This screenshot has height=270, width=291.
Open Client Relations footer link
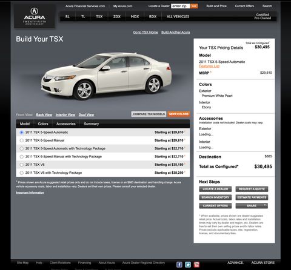pos(60,263)
